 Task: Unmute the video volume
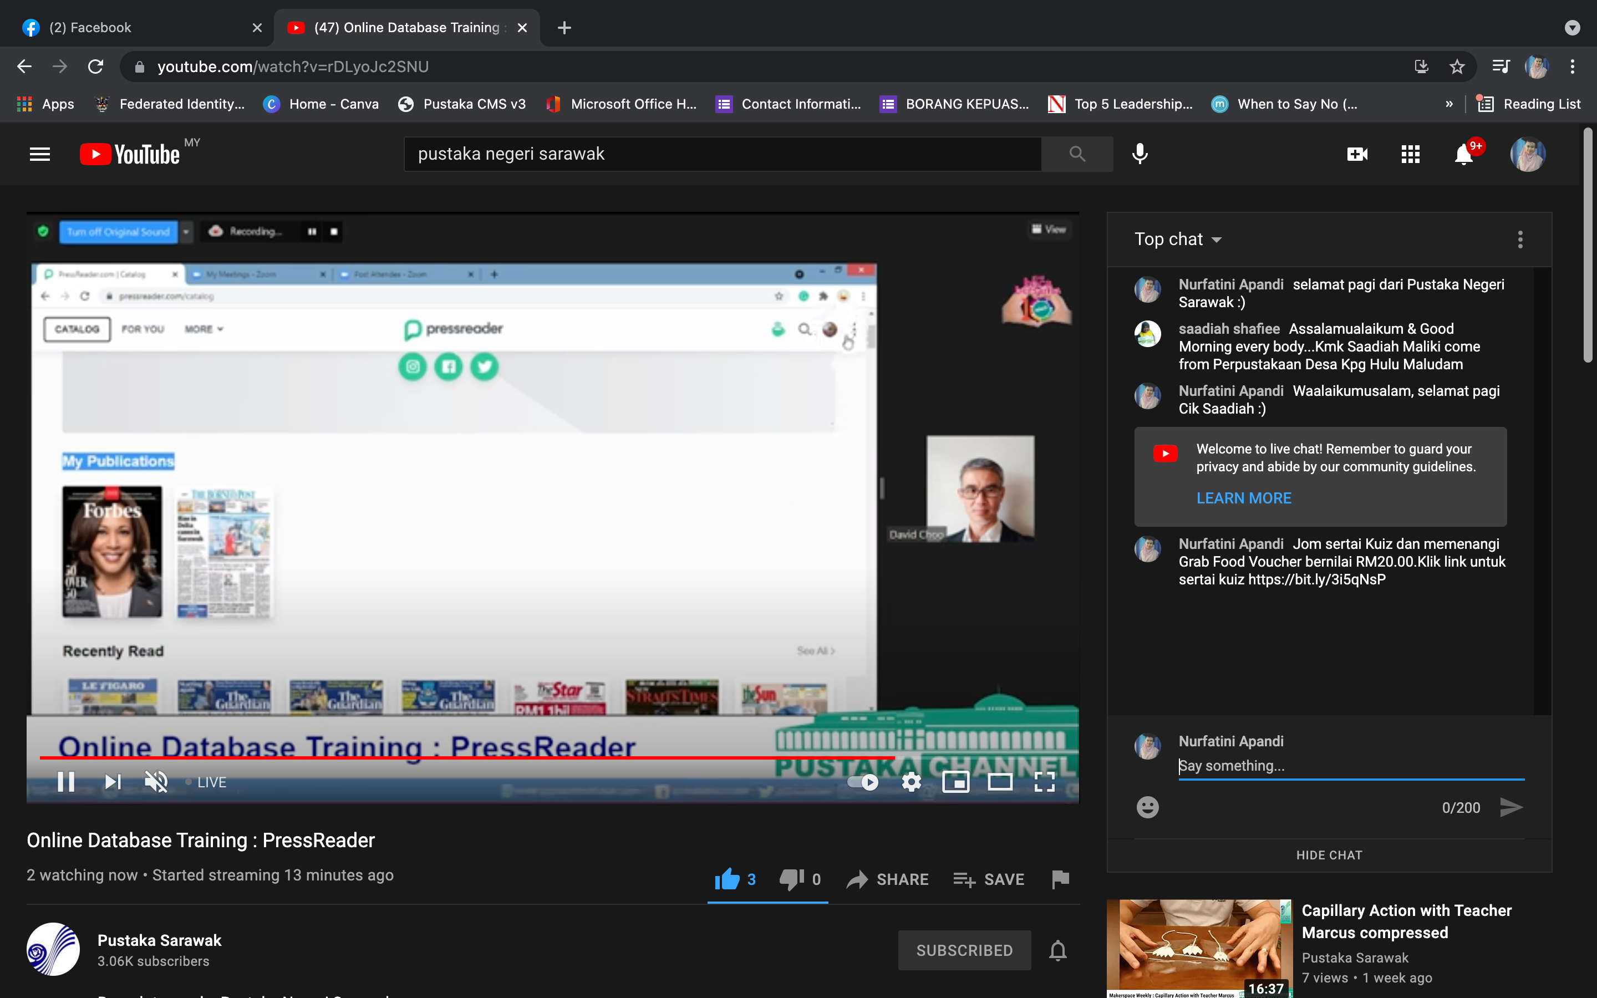click(156, 782)
